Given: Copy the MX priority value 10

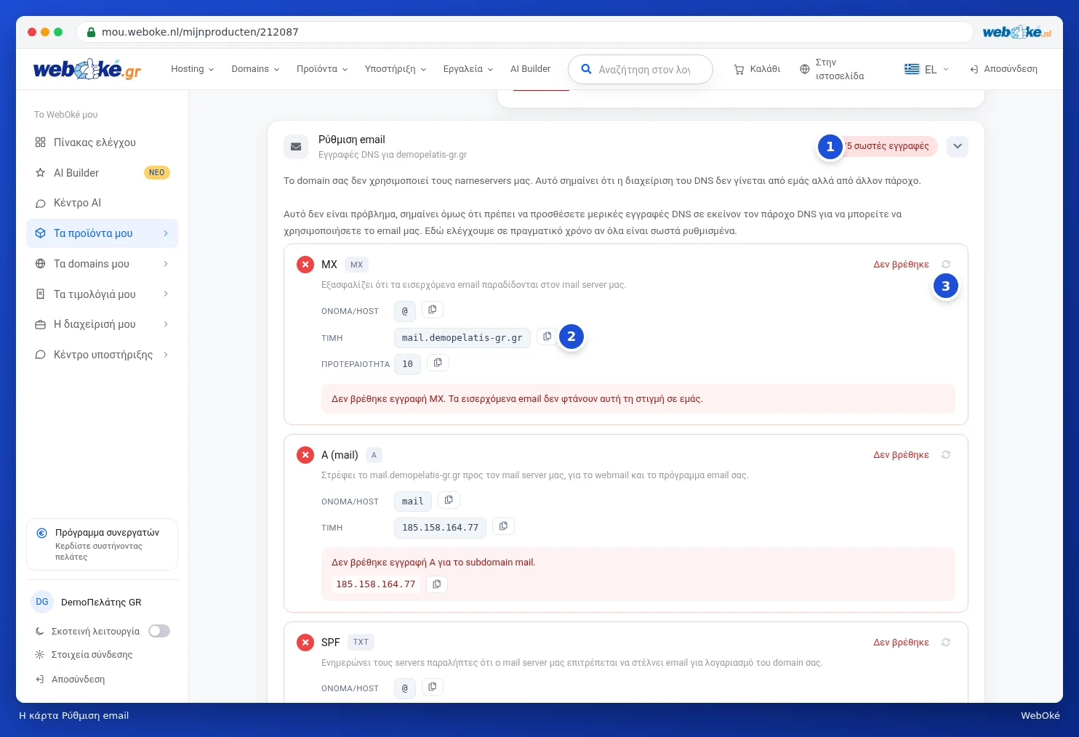Looking at the screenshot, I should click(x=438, y=363).
